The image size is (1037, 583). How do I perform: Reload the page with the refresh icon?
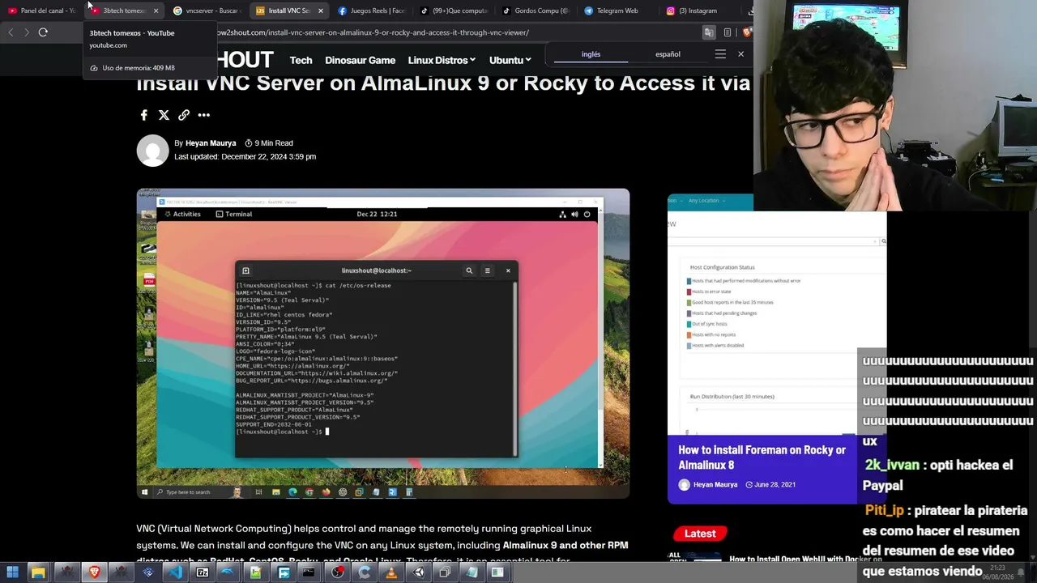coord(43,32)
